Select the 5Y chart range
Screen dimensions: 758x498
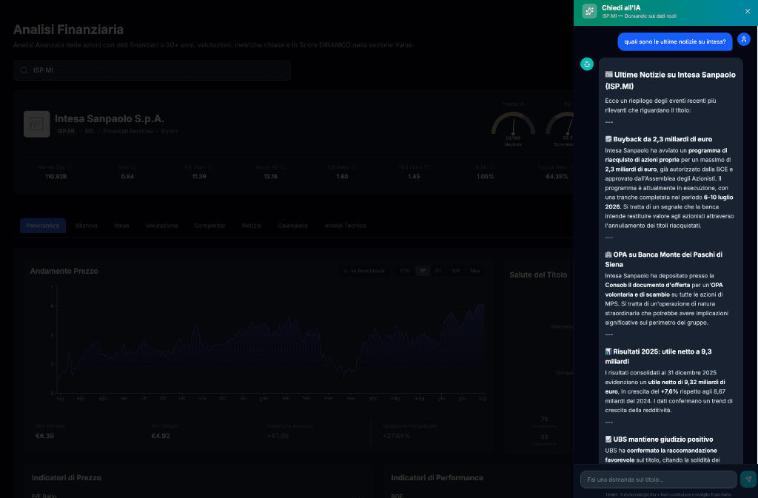click(438, 271)
